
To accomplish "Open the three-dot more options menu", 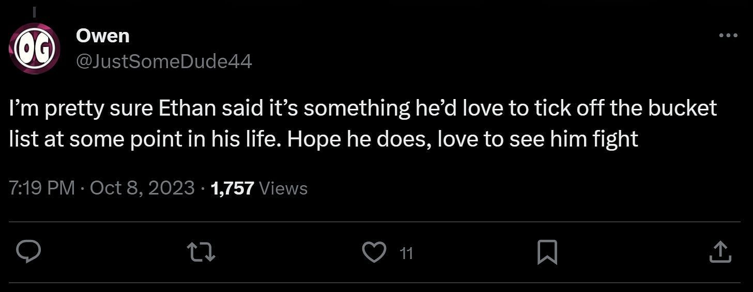I will click(728, 36).
